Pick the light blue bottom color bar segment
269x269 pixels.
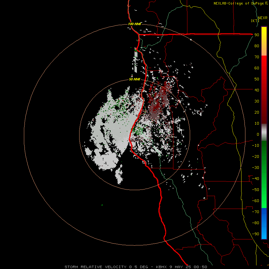pos(264,233)
